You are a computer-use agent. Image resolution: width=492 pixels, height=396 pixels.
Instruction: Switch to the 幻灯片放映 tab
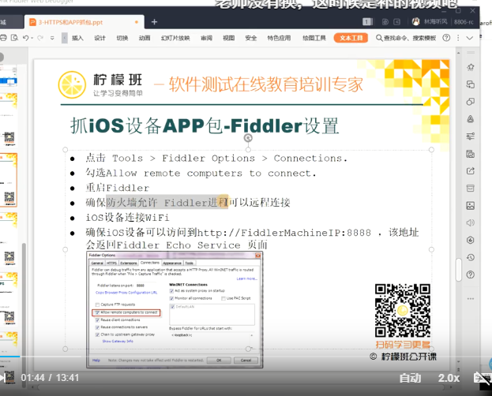(x=175, y=38)
